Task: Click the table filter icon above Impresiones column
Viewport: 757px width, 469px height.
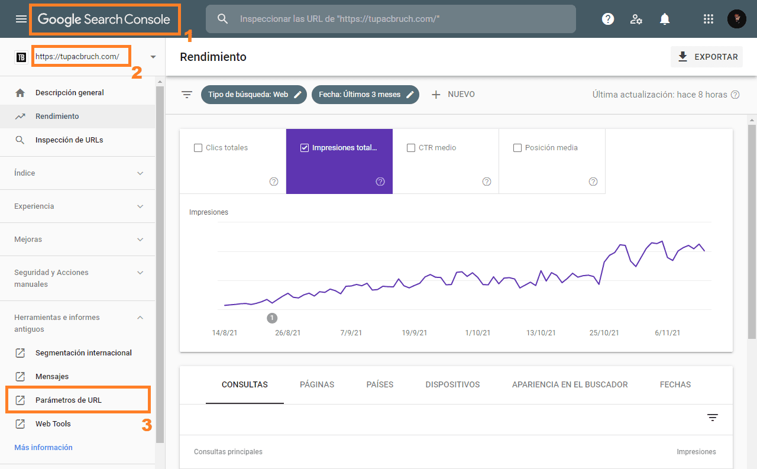Action: 713,418
